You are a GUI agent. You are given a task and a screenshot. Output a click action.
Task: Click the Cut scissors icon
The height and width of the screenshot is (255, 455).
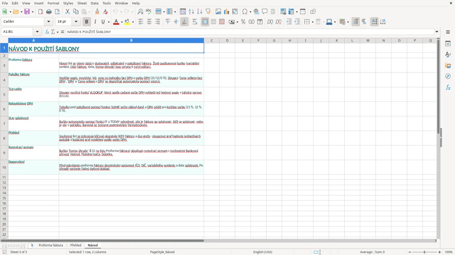(67, 12)
